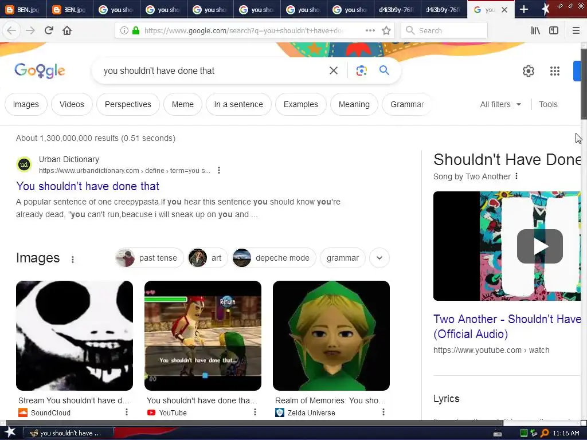
Task: Open the Firefox hamburger menu
Action: [x=576, y=31]
